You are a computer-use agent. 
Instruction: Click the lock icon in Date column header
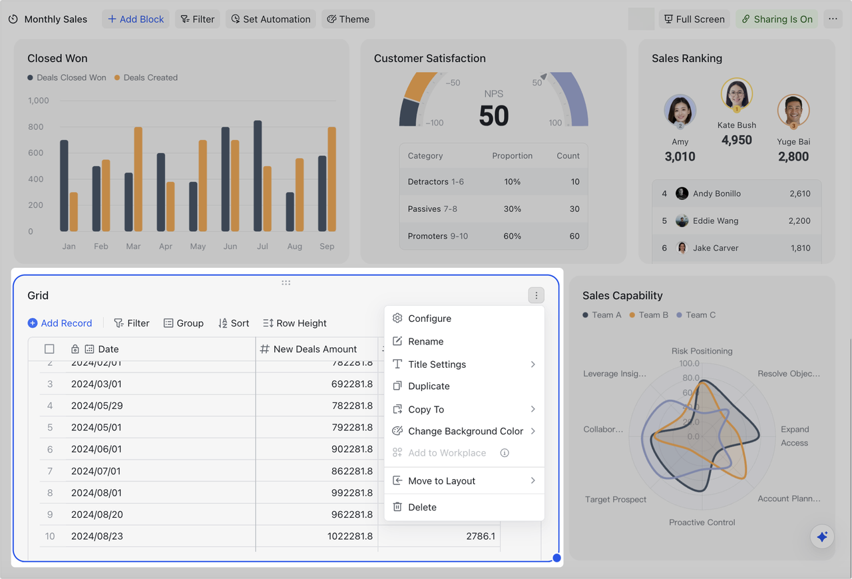(75, 349)
